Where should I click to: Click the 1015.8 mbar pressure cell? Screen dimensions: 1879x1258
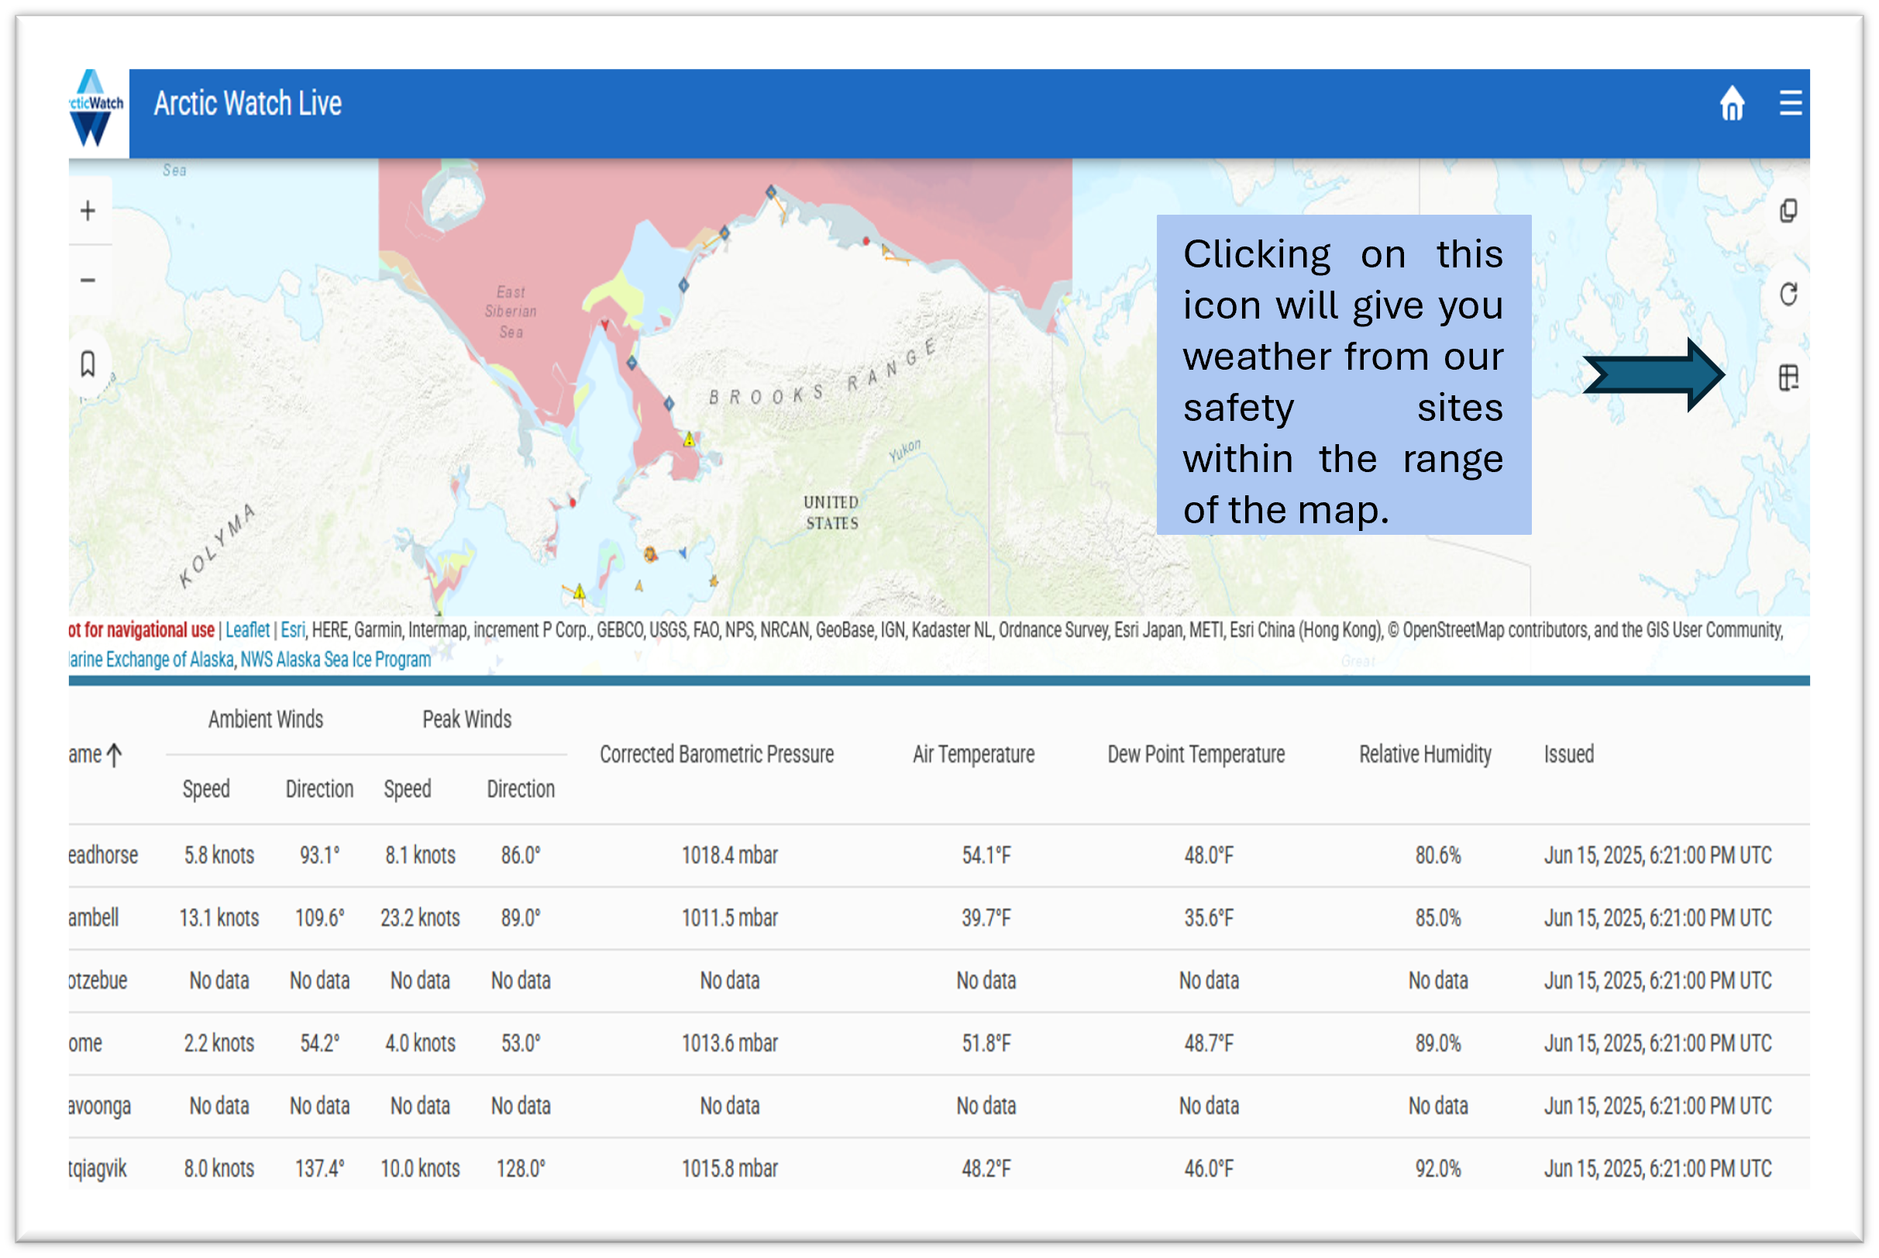730,1169
